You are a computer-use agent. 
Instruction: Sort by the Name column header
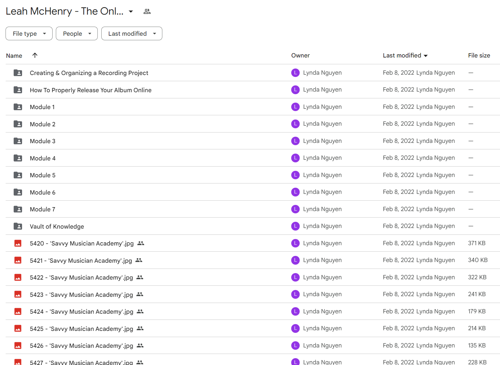[x=14, y=56]
